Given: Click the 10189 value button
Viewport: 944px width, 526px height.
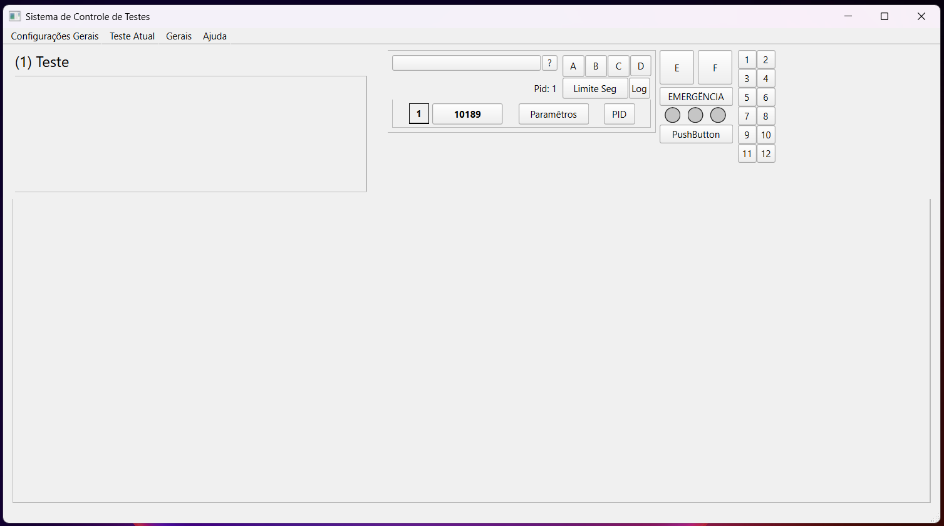Looking at the screenshot, I should pyautogui.click(x=467, y=115).
